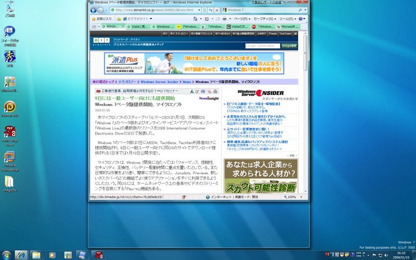The width and height of the screenshot is (416, 260).
Task: Switch to the 'Microsoft ...' Wikipedia tab
Action: 288,27
